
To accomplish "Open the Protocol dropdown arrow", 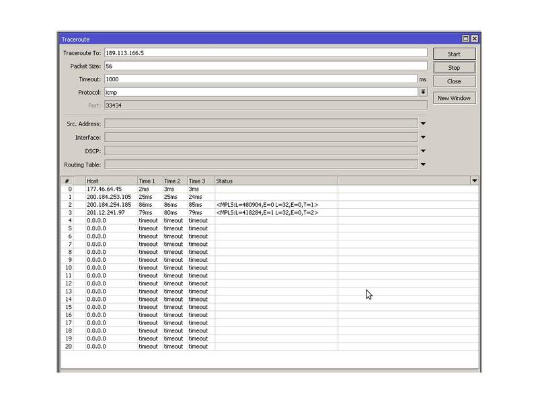I will click(x=423, y=92).
